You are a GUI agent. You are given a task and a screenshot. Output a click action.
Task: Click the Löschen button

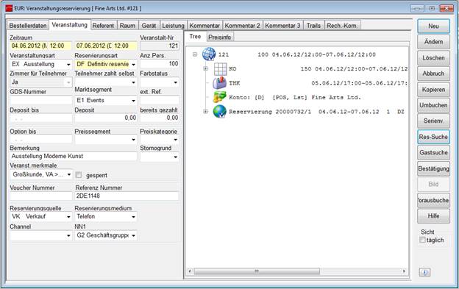coord(433,57)
